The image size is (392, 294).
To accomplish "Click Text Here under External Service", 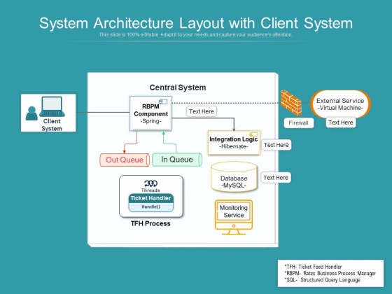I will click(341, 122).
